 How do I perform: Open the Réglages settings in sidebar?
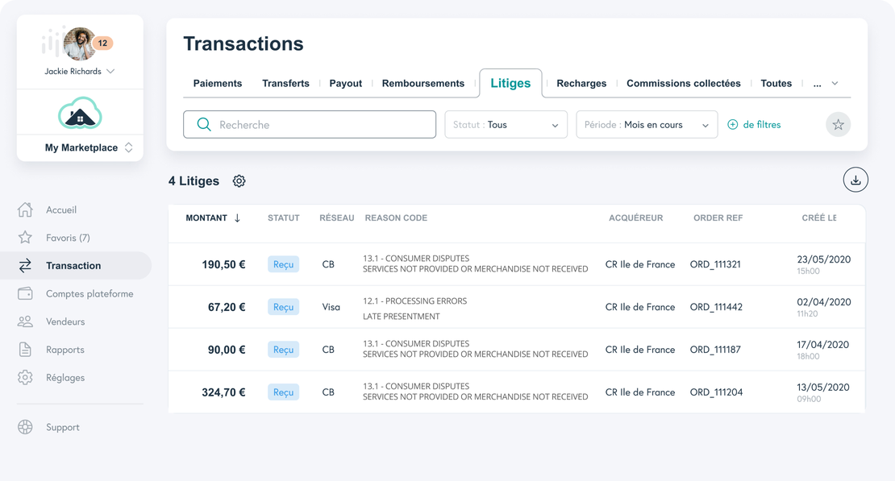click(x=65, y=378)
